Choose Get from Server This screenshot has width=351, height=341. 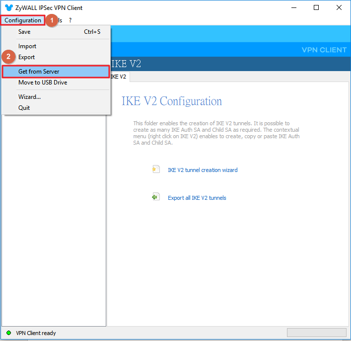pos(56,72)
